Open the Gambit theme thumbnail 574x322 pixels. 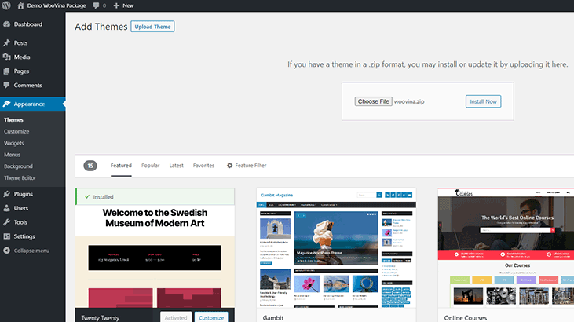tap(336, 248)
